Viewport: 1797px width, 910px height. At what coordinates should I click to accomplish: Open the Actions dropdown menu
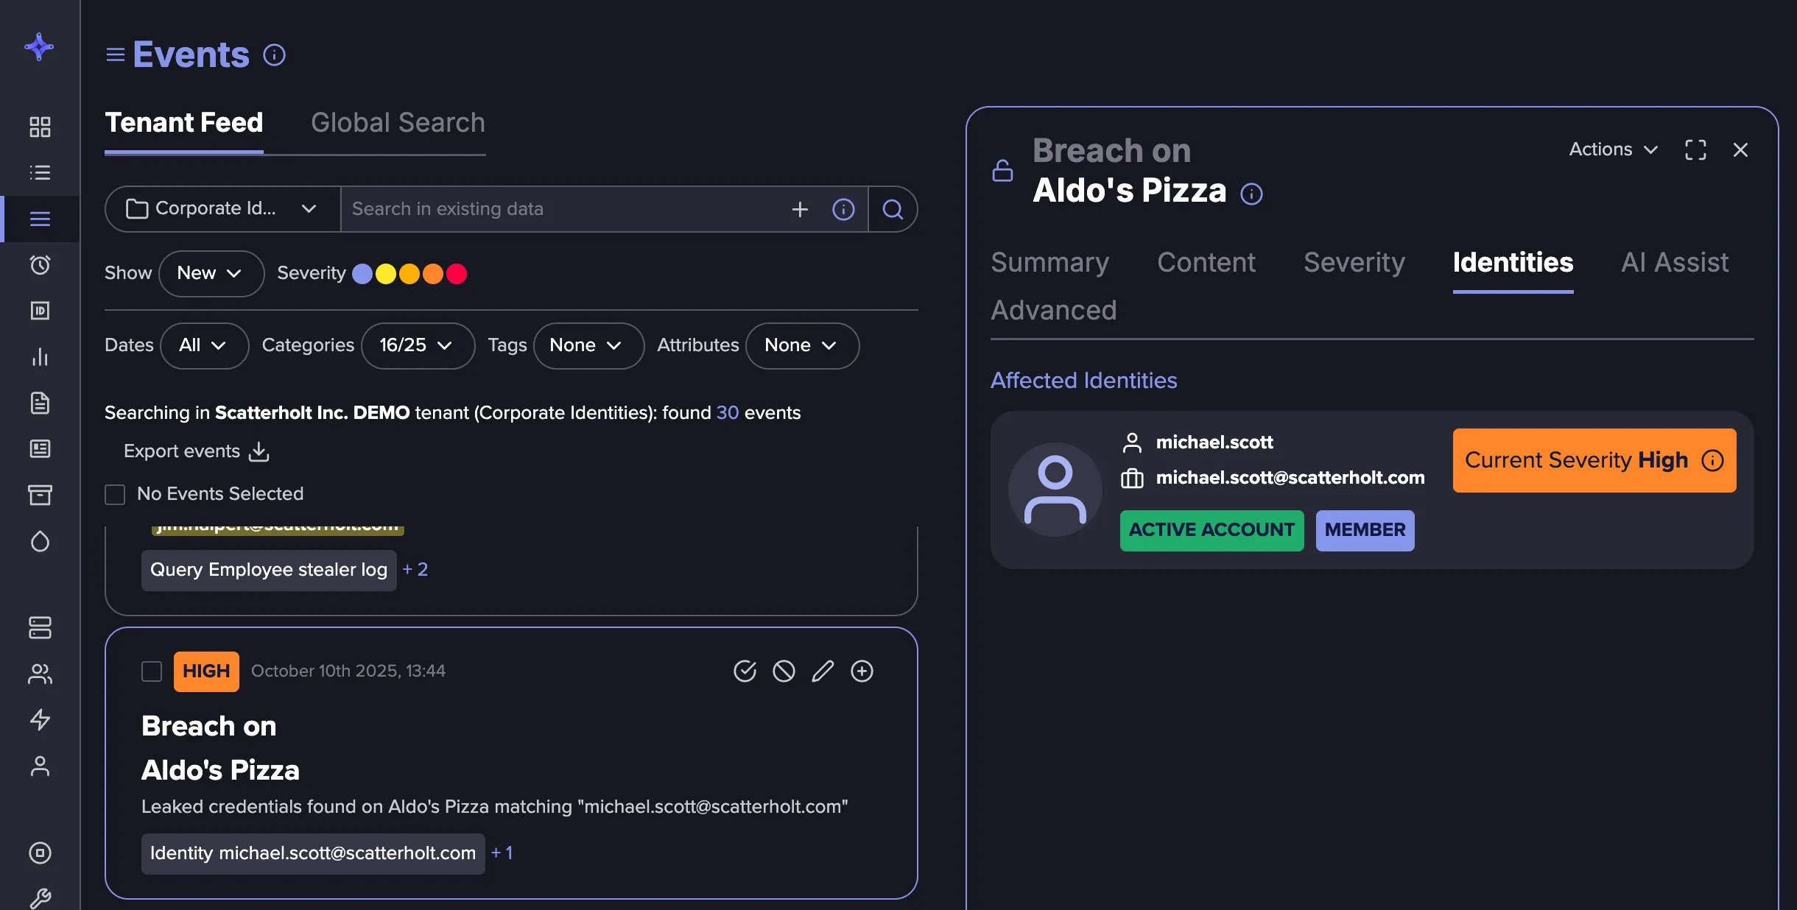1614,149
